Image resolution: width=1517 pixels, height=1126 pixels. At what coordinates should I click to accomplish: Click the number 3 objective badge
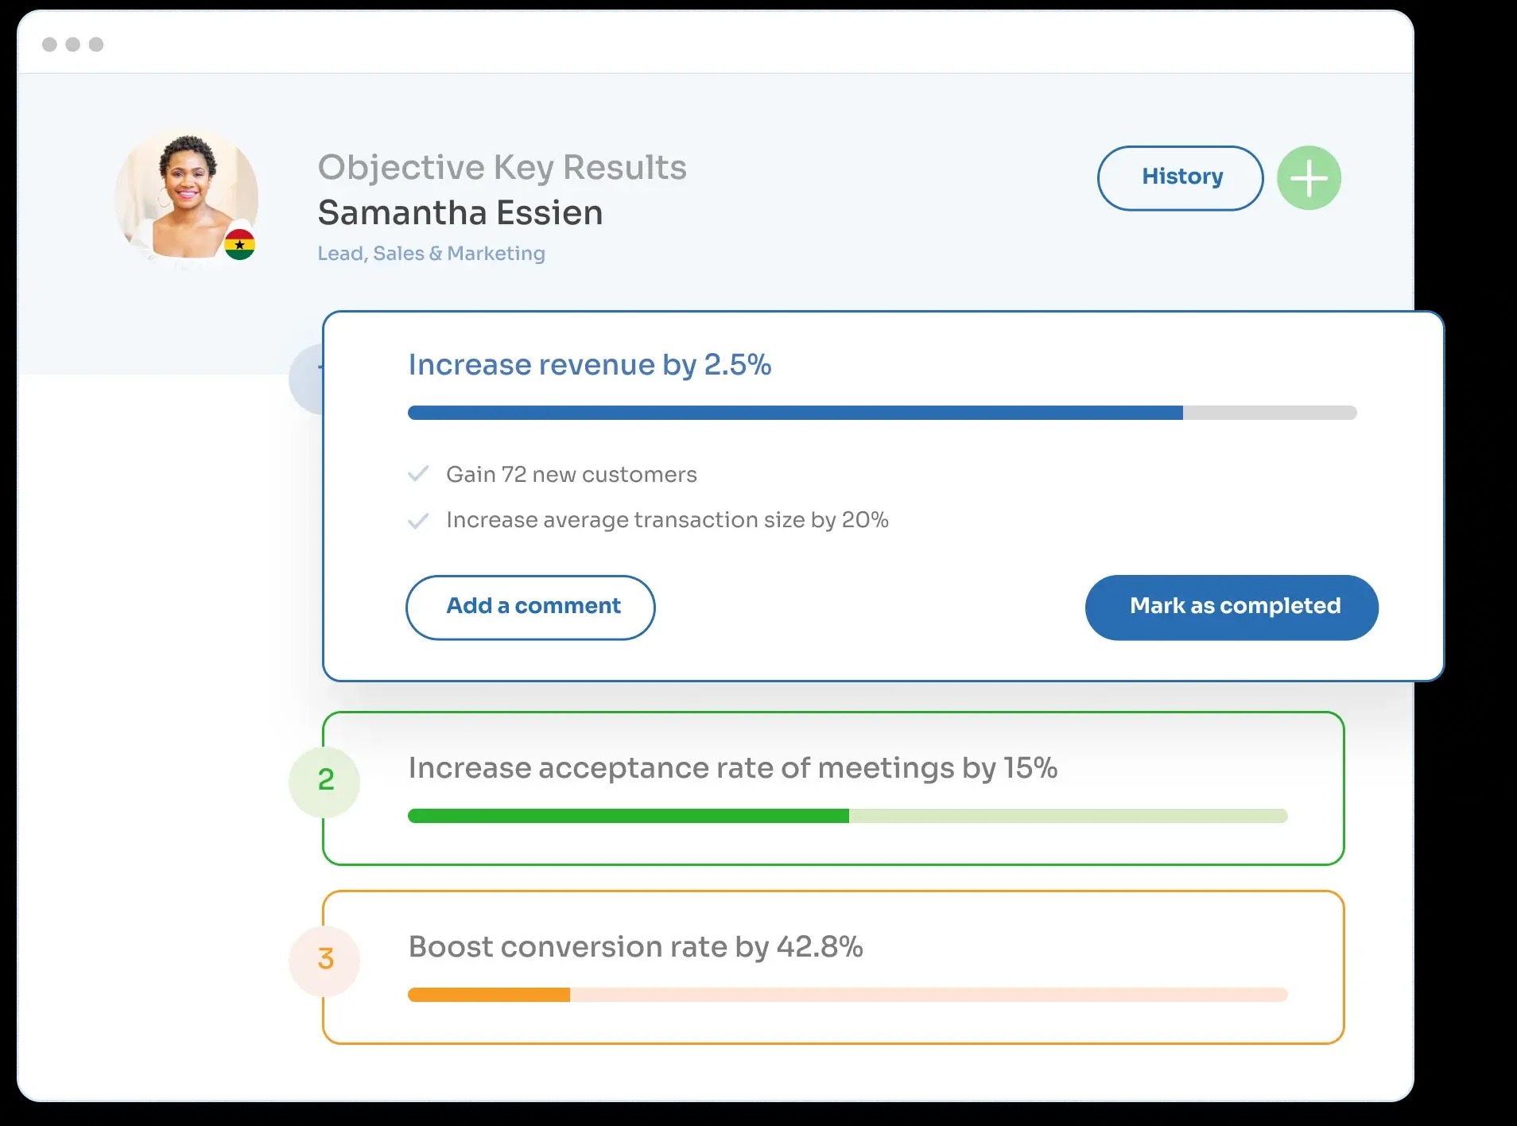[x=325, y=959]
